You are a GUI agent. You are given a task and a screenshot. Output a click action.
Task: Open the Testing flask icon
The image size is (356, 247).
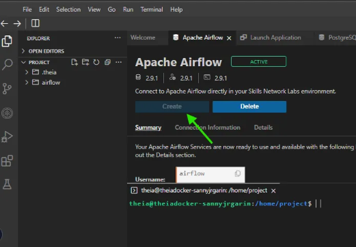7,184
